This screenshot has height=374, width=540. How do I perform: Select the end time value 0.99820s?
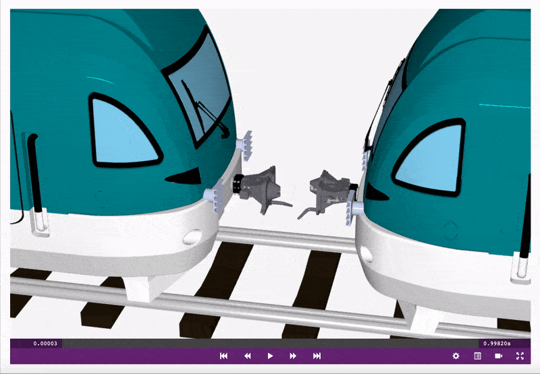(x=497, y=344)
